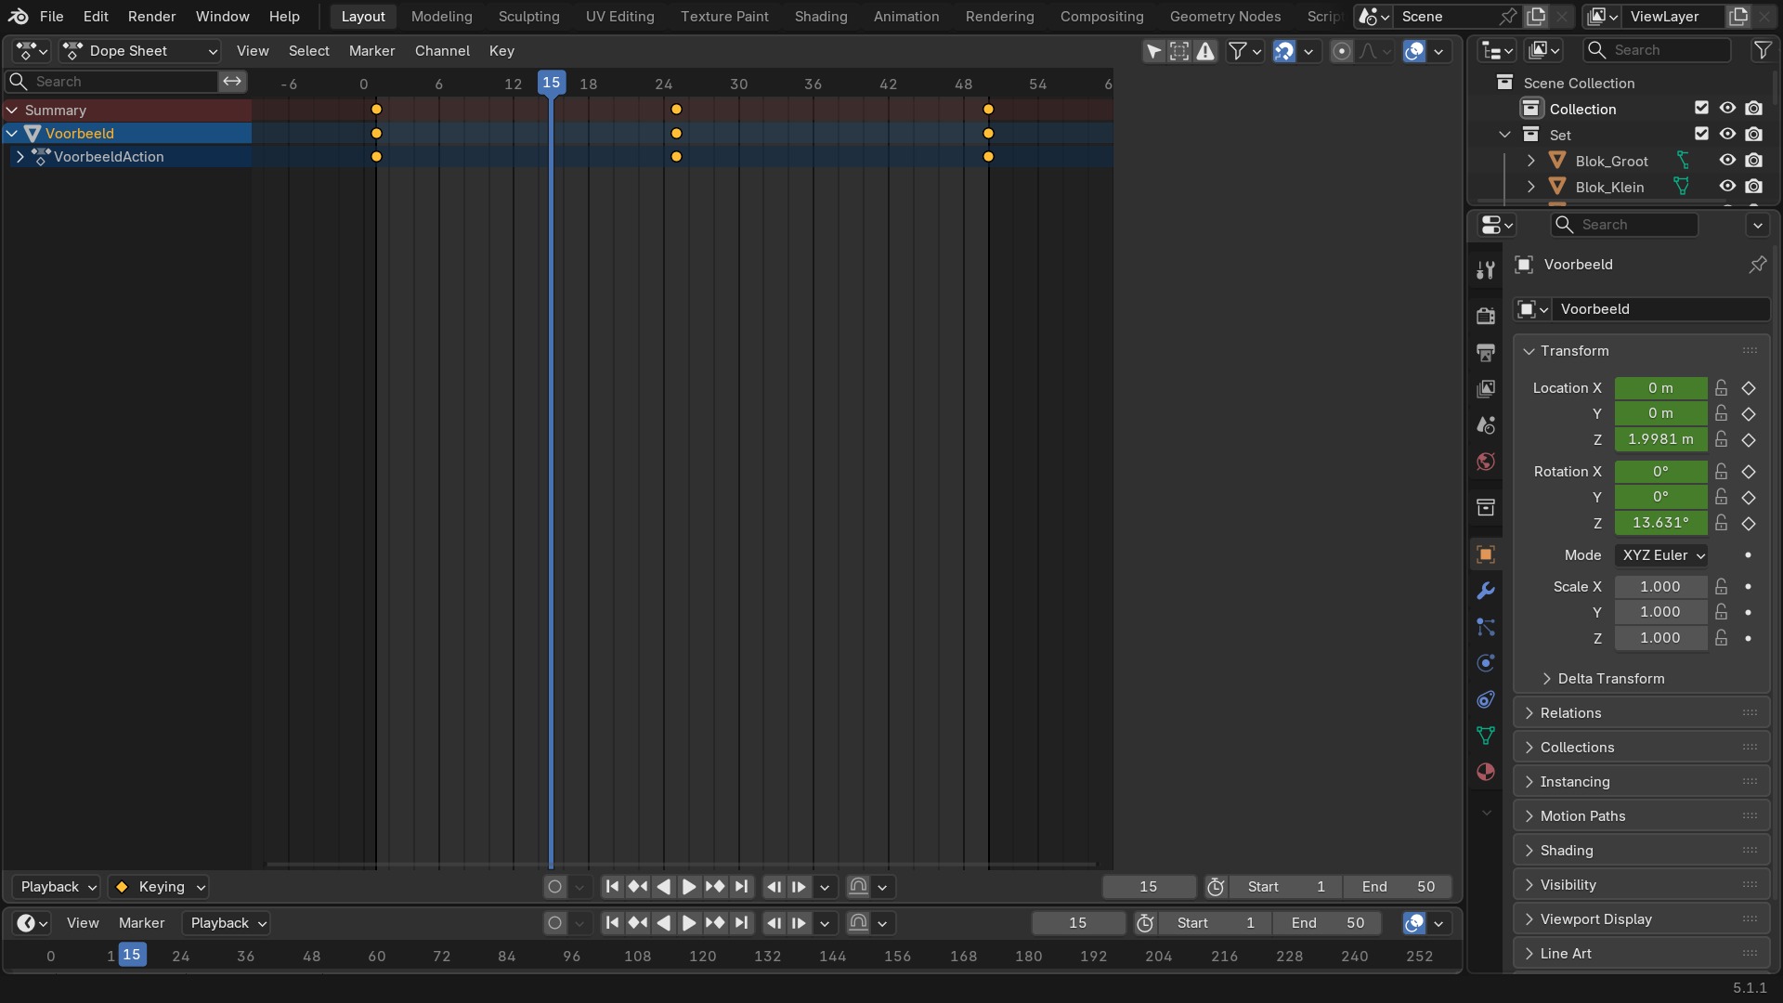
Task: Animate the Rotation Z keyframe diamond
Action: point(1749,524)
